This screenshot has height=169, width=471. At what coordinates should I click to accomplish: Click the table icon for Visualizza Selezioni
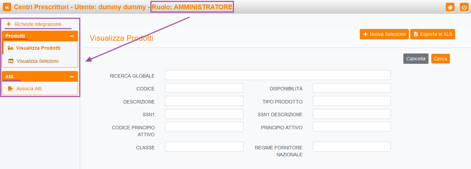click(x=11, y=61)
